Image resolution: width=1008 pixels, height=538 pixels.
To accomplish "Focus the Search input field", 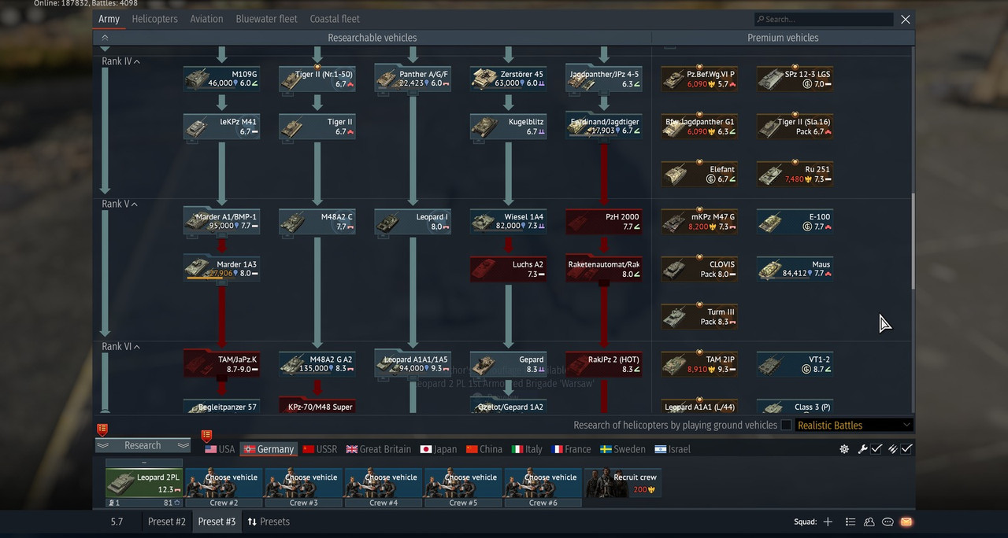I will pos(824,19).
